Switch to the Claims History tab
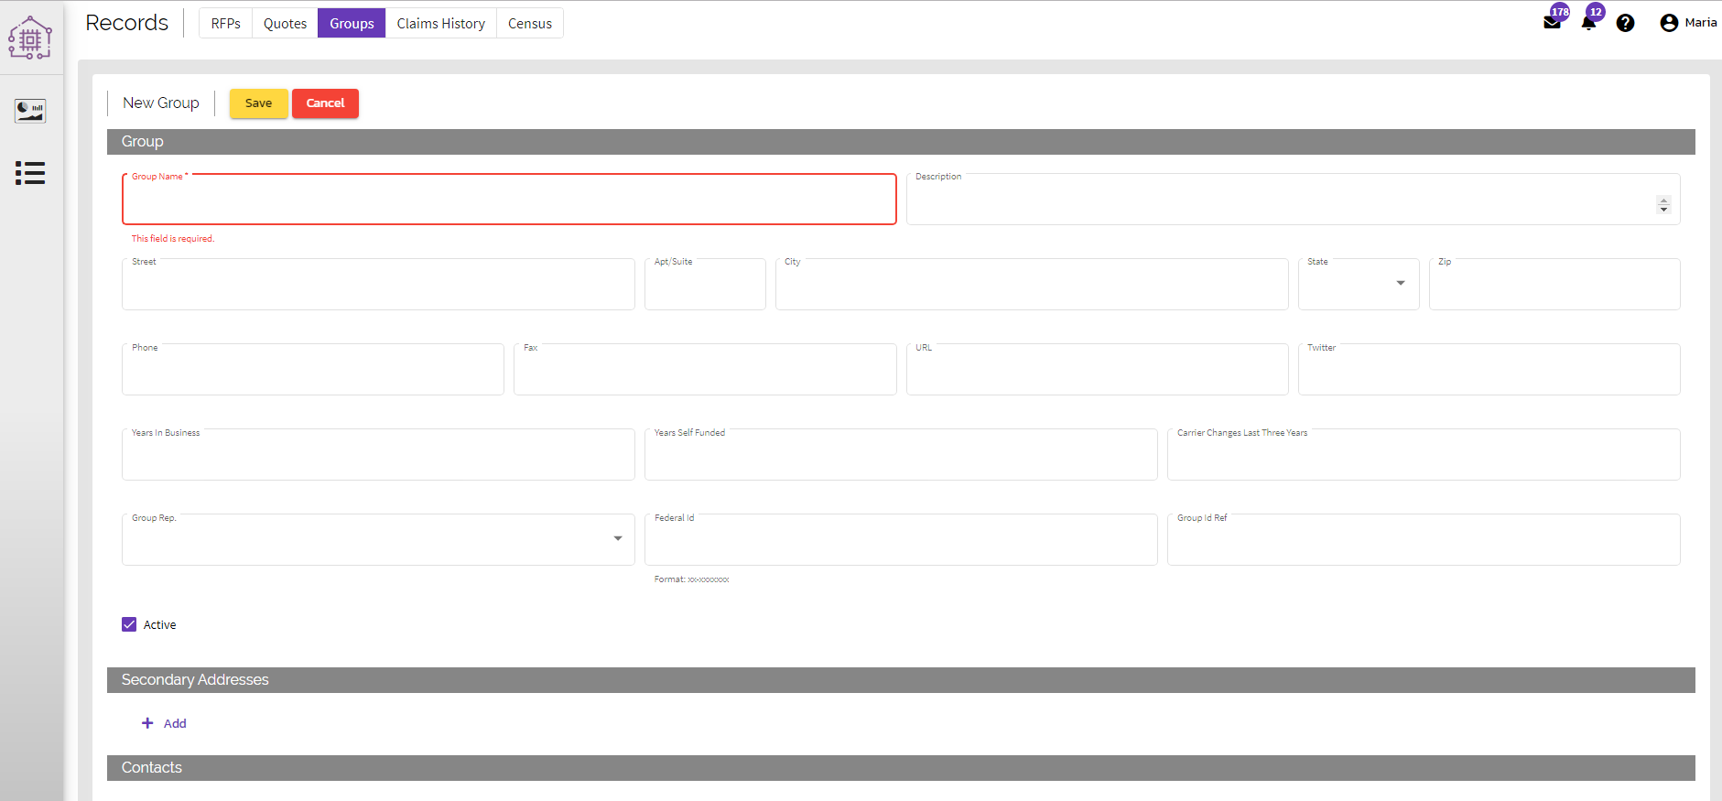This screenshot has width=1722, height=801. click(440, 23)
